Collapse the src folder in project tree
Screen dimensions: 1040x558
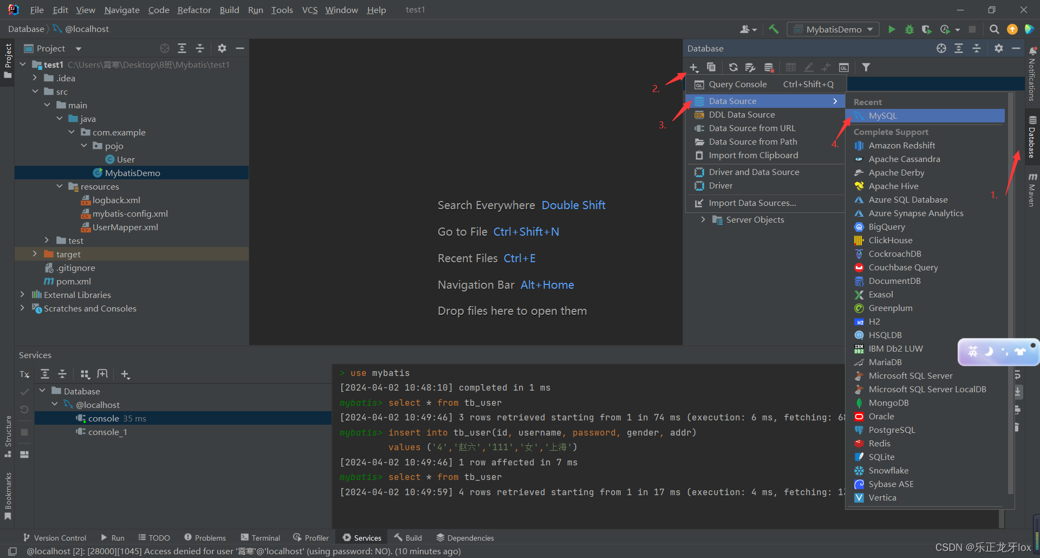click(x=35, y=92)
